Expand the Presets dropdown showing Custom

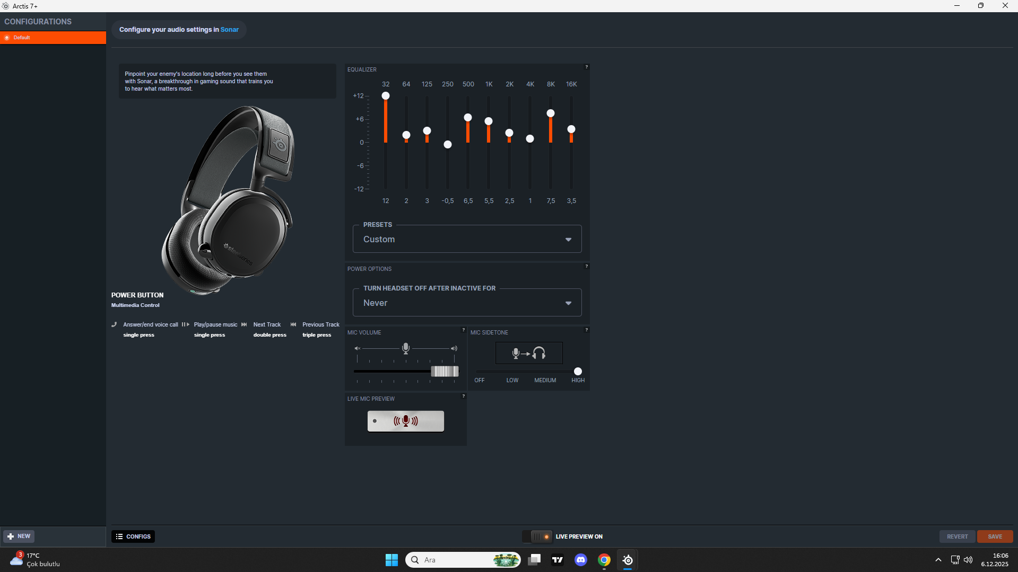467,239
